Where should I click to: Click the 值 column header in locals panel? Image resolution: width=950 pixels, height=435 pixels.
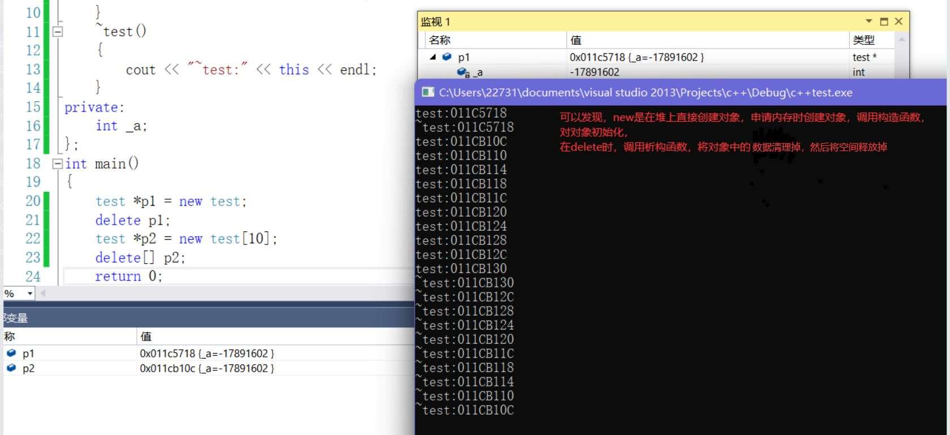pos(146,337)
